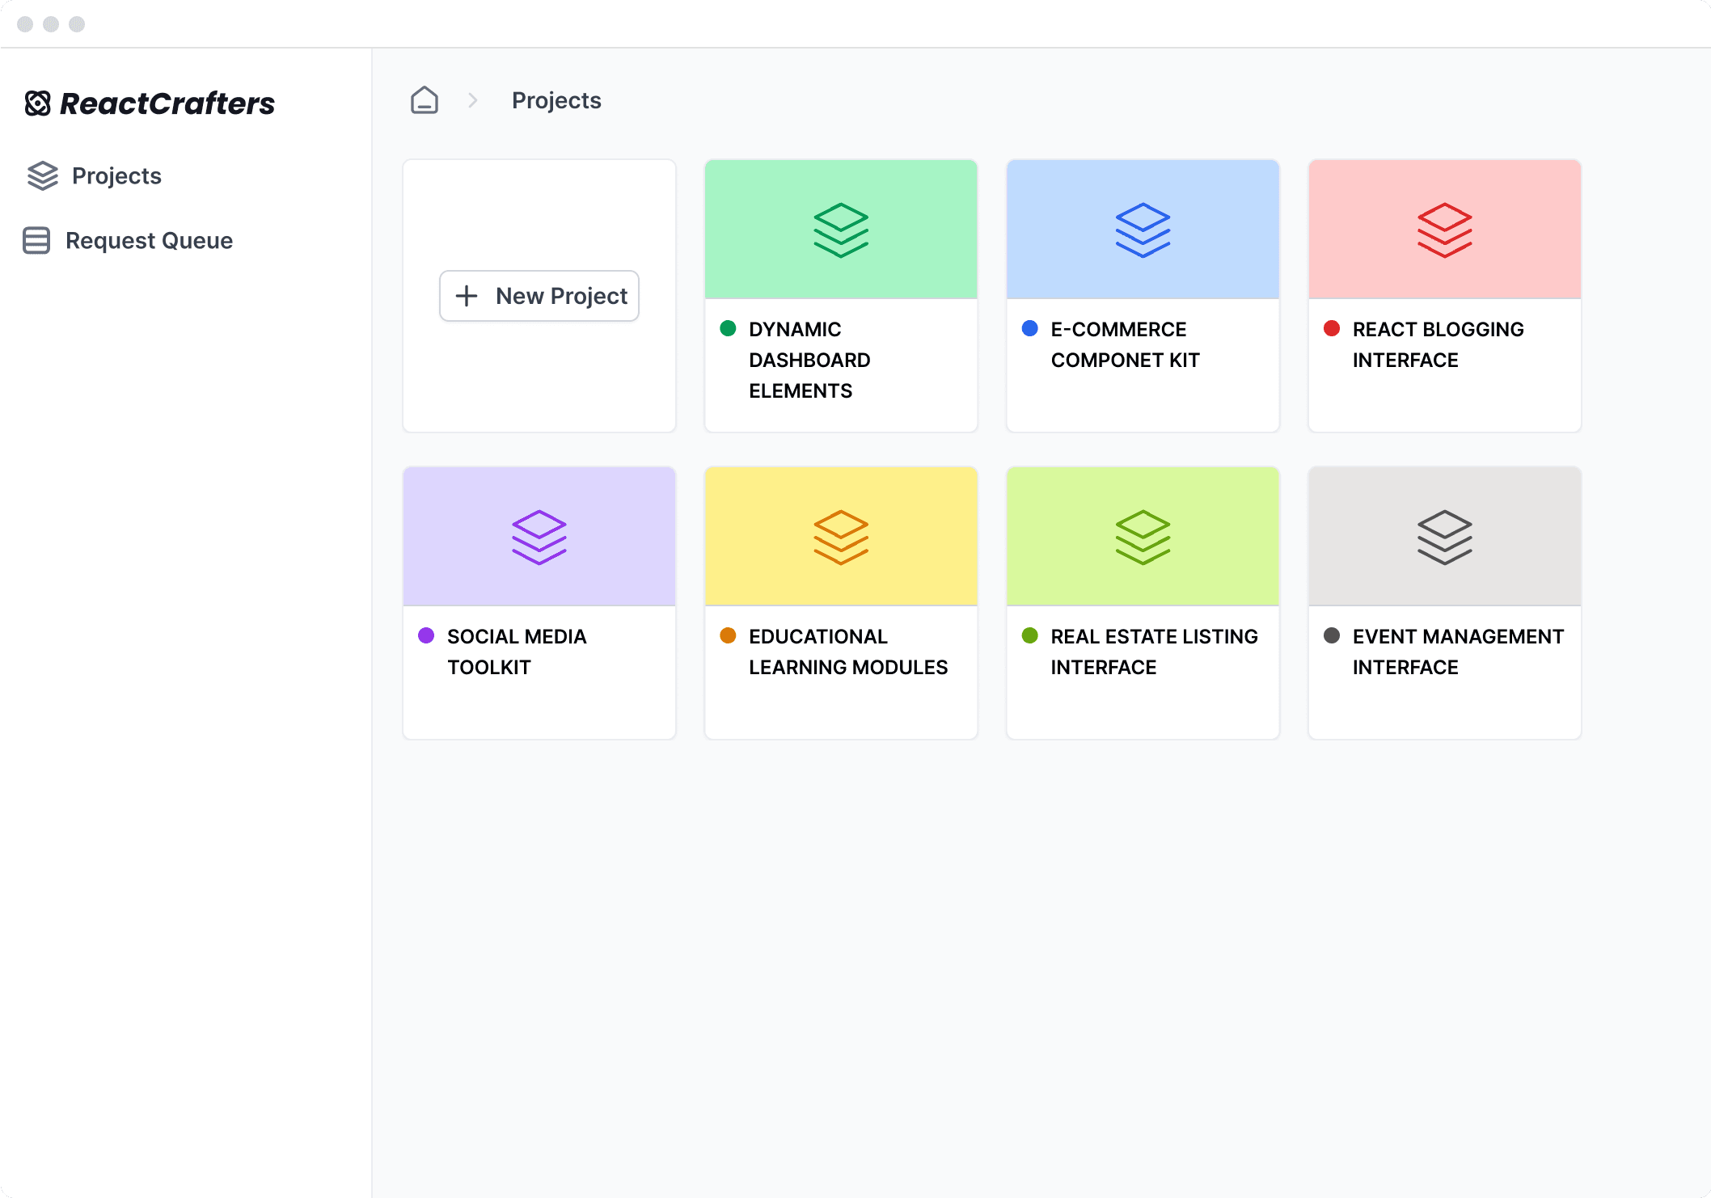Click the purple dot beside Social Media Toolkit

pyautogui.click(x=426, y=635)
